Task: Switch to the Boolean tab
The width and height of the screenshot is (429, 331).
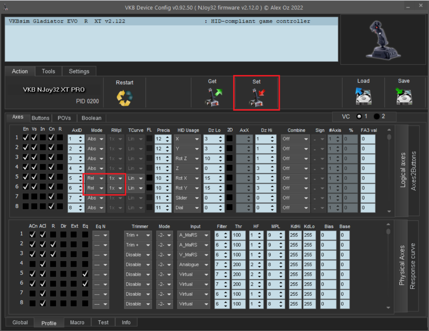Action: (x=91, y=118)
